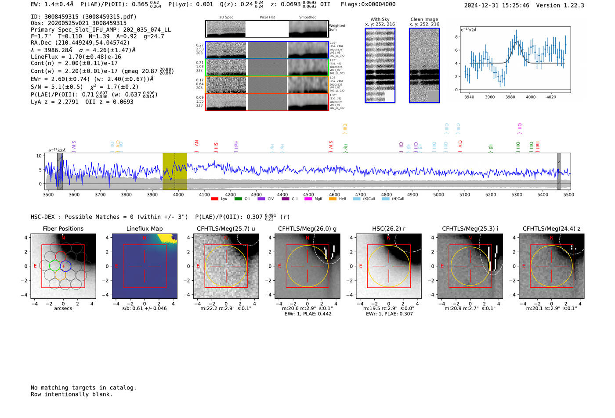Click the 'EW: 1.4±0.4Å' header value

[x=52, y=4]
